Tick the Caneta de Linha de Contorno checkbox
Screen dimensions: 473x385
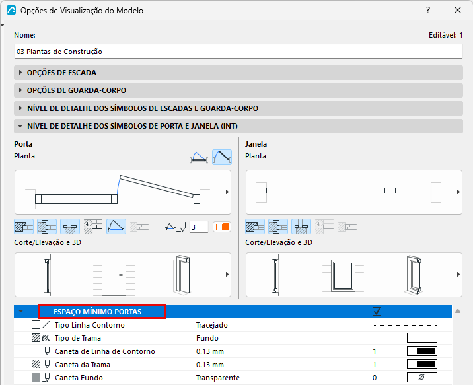point(36,351)
